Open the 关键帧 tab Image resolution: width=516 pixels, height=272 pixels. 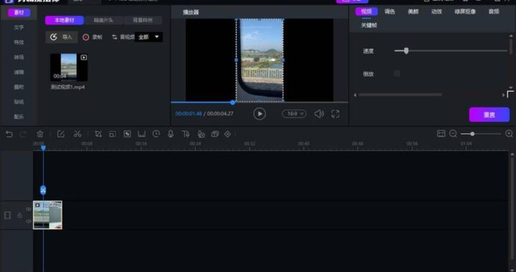369,25
